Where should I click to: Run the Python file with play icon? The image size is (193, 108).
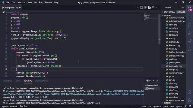[138, 7]
